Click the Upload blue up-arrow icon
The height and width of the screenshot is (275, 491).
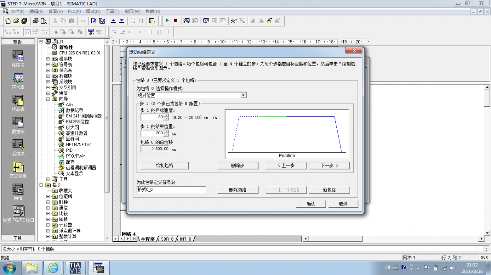[x=113, y=21]
